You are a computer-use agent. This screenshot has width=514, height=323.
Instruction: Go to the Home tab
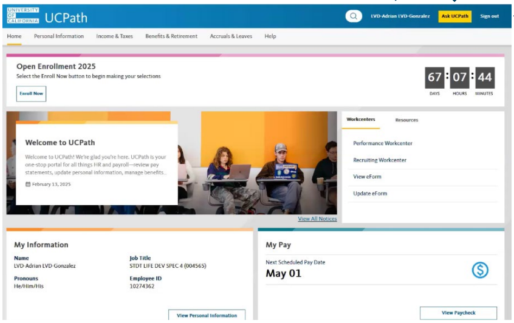14,36
